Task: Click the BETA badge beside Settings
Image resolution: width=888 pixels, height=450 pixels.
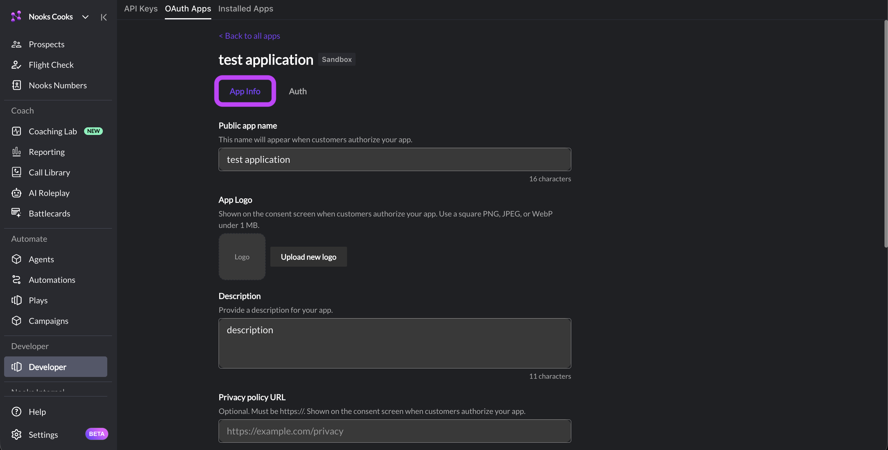Action: (96, 434)
